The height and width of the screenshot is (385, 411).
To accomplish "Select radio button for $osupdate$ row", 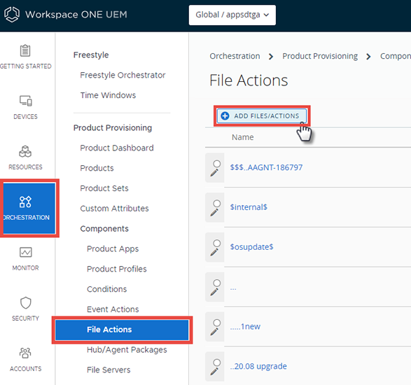I will coord(217,244).
